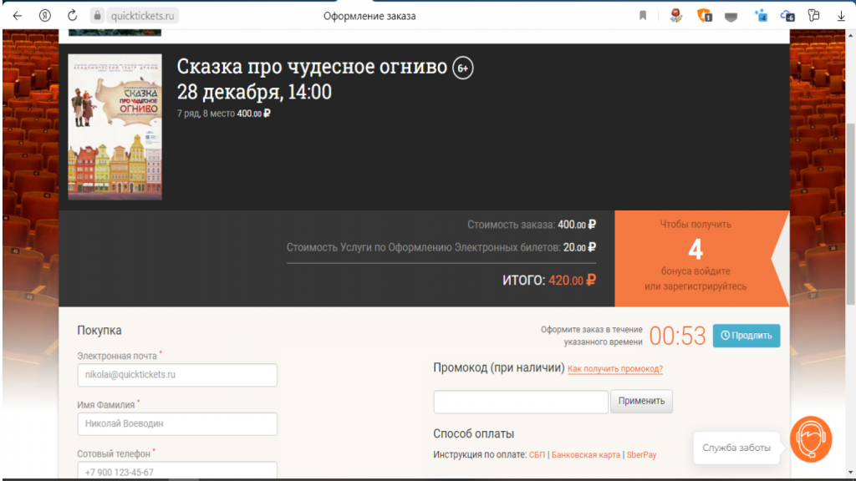Image resolution: width=856 pixels, height=481 pixels.
Task: Open the SberPay payment link
Action: (x=640, y=456)
